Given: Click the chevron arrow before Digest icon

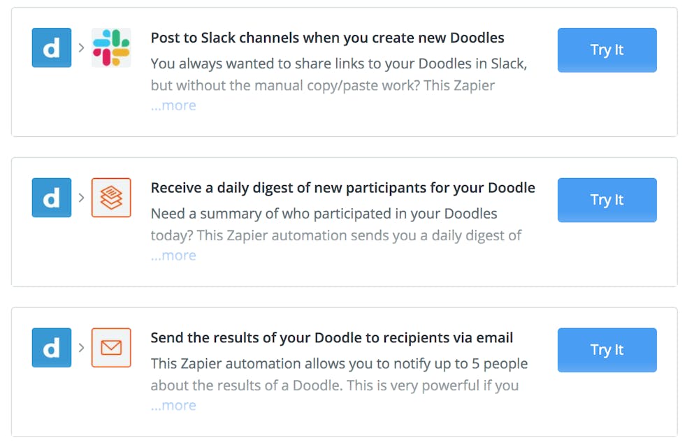Looking at the screenshot, I should tap(81, 198).
